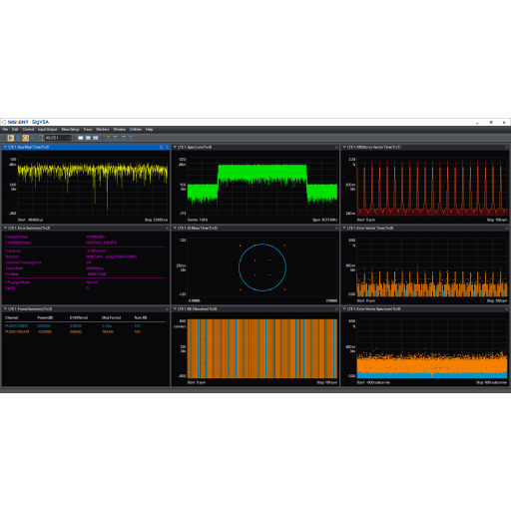Open the Control menu
This screenshot has height=511, width=511.
pyautogui.click(x=28, y=130)
